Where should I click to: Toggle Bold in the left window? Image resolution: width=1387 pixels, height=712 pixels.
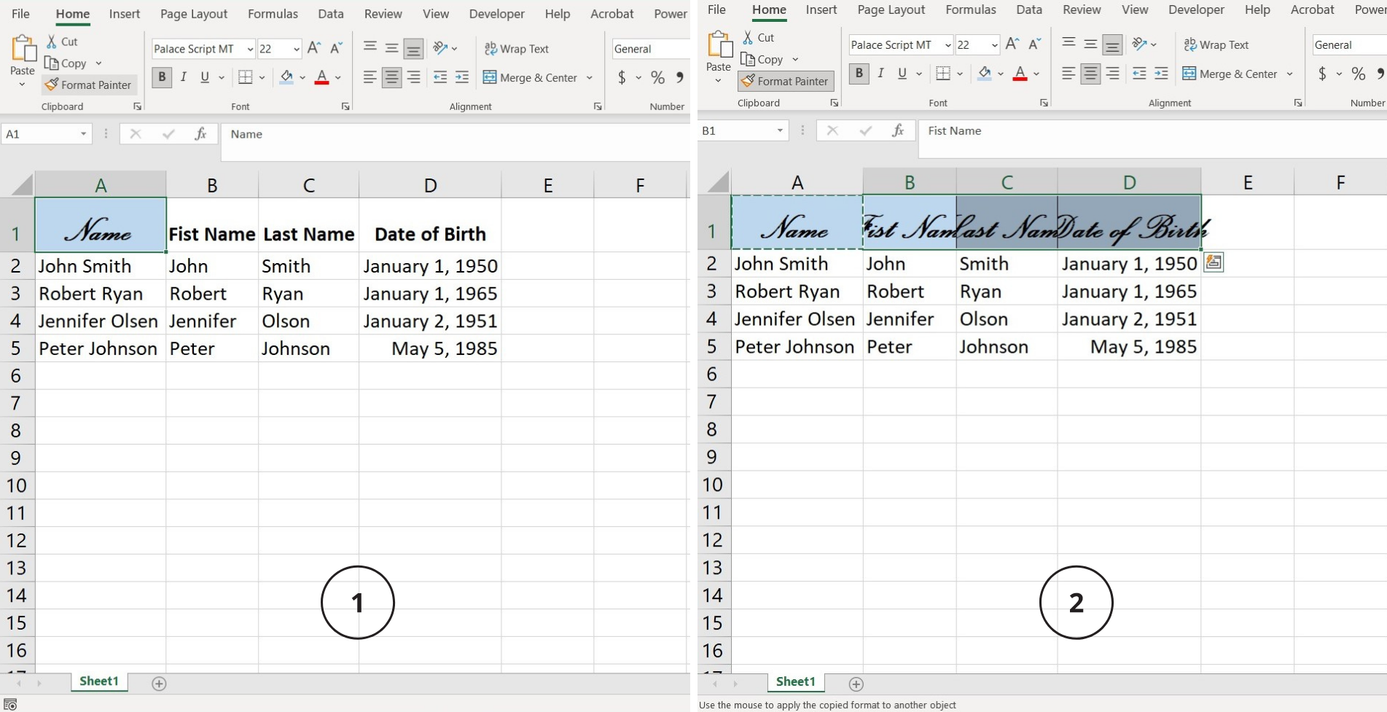(162, 77)
